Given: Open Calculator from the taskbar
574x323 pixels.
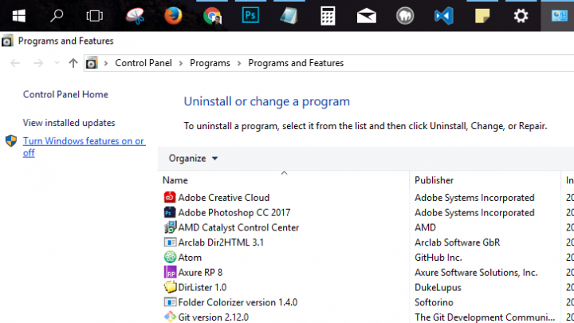Looking at the screenshot, I should [328, 16].
